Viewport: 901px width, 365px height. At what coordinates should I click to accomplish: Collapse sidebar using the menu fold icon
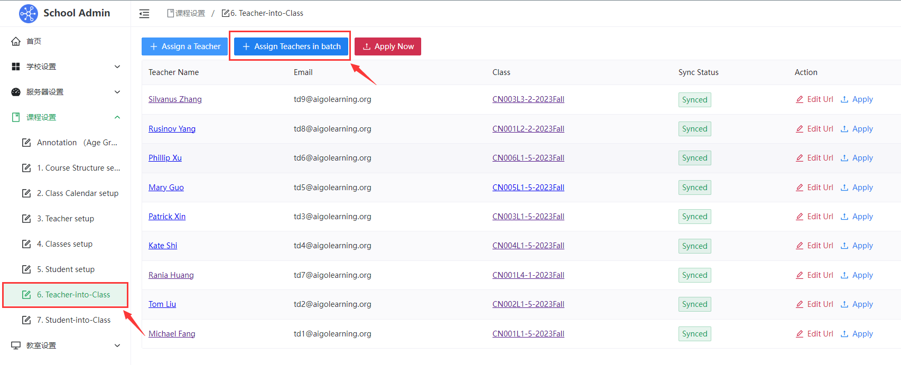(x=144, y=14)
